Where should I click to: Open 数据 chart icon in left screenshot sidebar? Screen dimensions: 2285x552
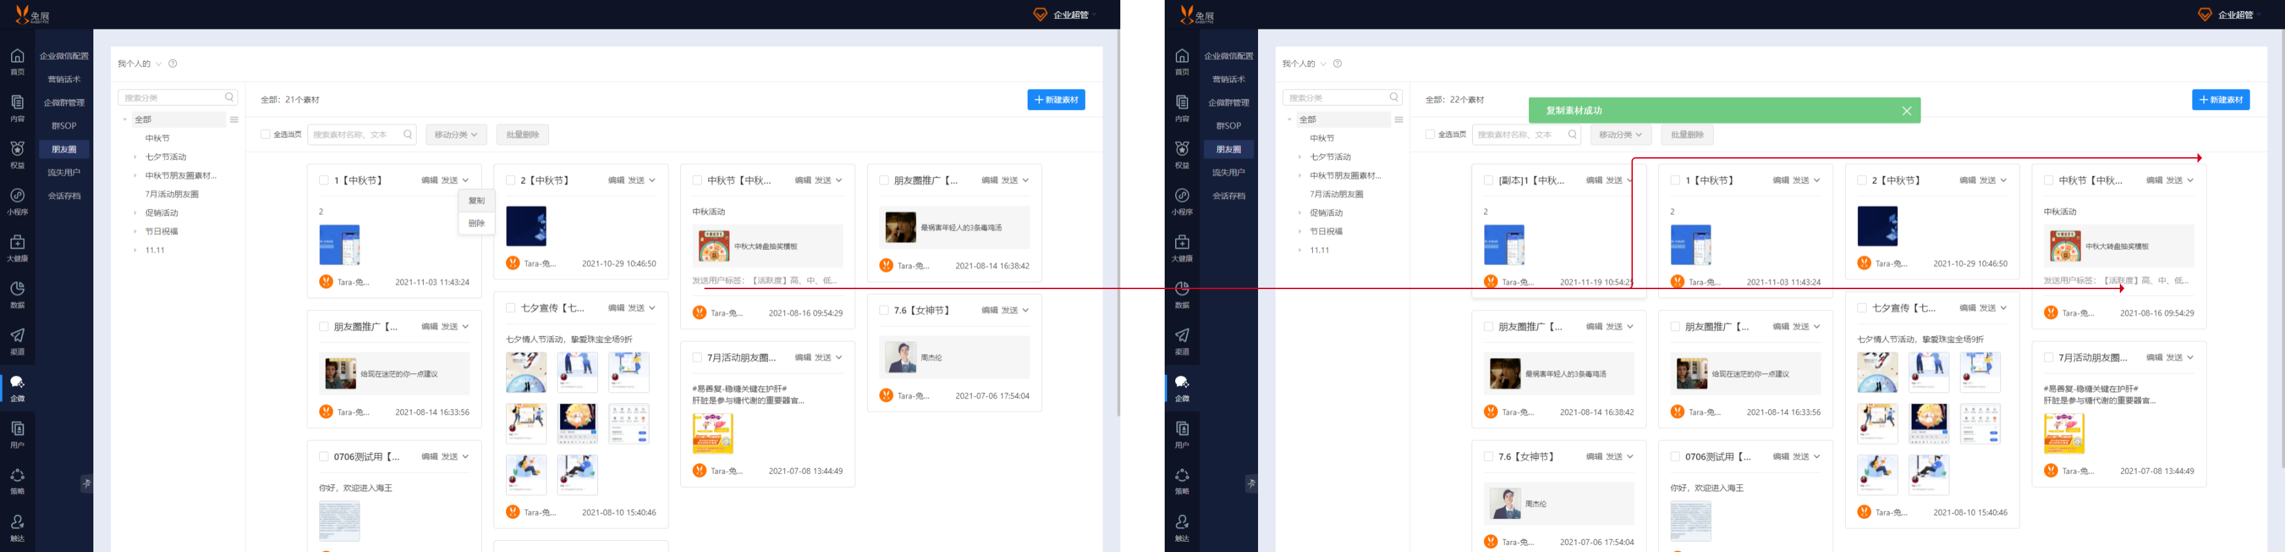[x=17, y=289]
